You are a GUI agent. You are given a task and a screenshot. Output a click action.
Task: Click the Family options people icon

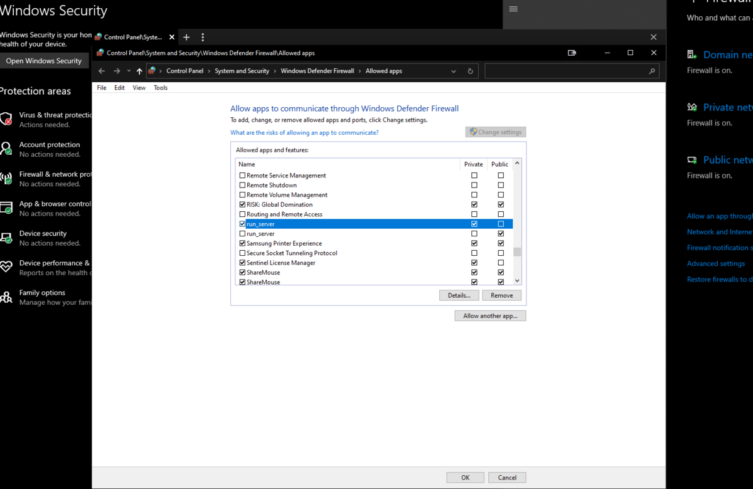pos(6,297)
